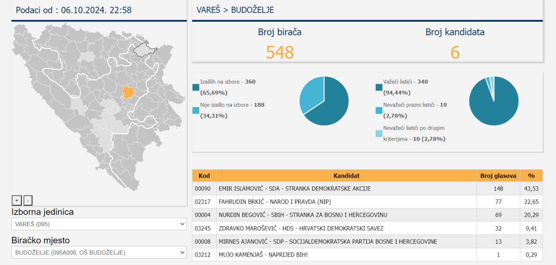The width and height of the screenshot is (556, 265).
Task: Click the 'Broj glasova' column header
Action: click(498, 176)
